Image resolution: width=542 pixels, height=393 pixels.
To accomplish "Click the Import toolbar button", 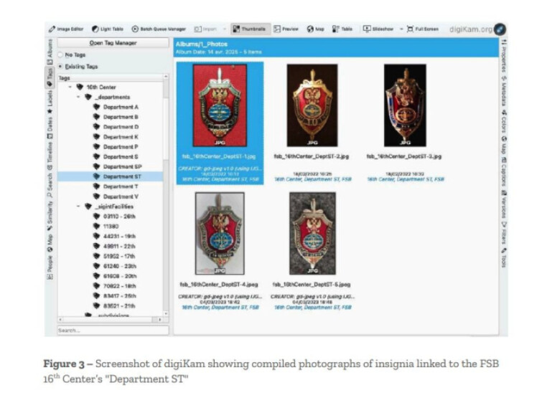I will pyautogui.click(x=205, y=29).
